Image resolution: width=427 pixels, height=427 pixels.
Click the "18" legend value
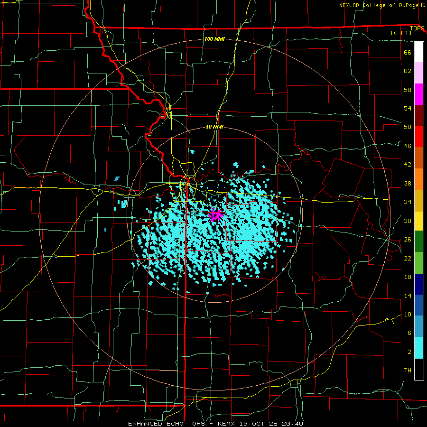point(408,277)
